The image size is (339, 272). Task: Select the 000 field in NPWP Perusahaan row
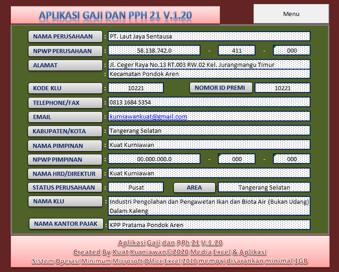pyautogui.click(x=292, y=50)
